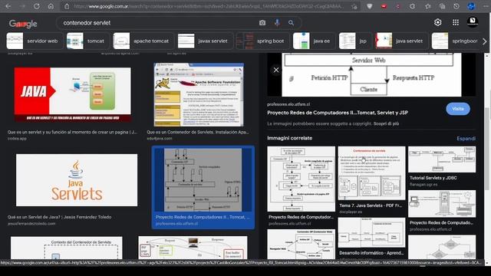
Task: Open the browser home page icon
Action: point(51,6)
